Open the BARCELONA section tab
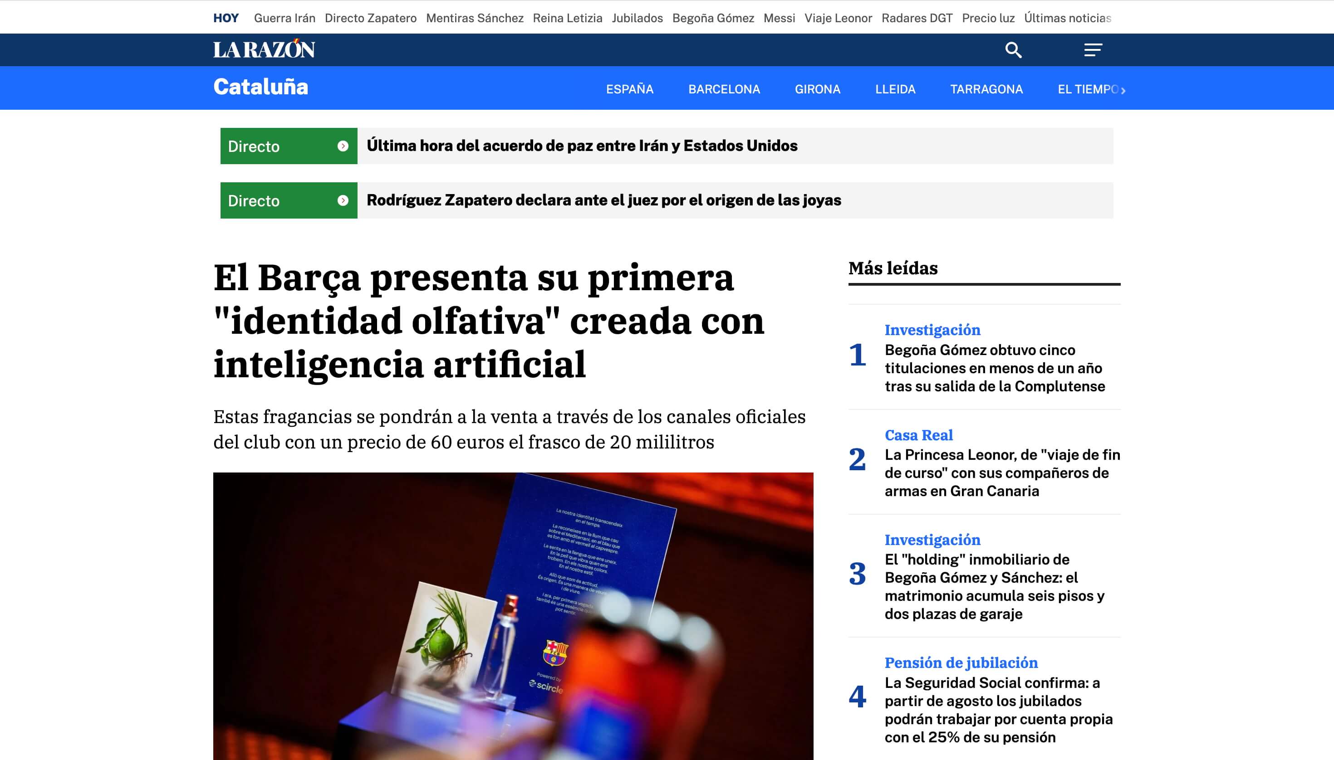 724,89
